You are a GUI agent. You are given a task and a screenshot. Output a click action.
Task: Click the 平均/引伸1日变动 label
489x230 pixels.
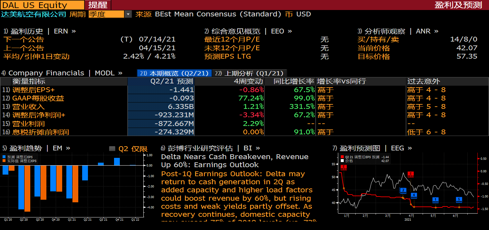coord(36,56)
